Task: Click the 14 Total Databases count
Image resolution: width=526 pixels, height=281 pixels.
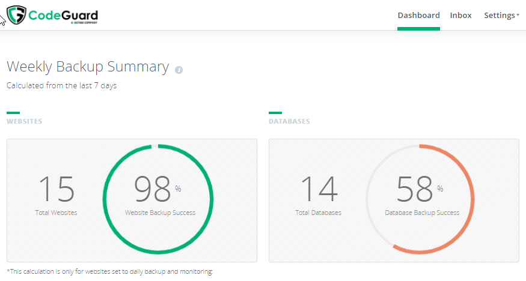Action: (x=318, y=189)
